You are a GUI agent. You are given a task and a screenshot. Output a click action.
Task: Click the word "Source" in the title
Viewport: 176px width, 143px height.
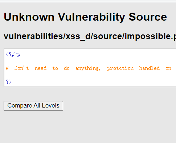(148, 17)
